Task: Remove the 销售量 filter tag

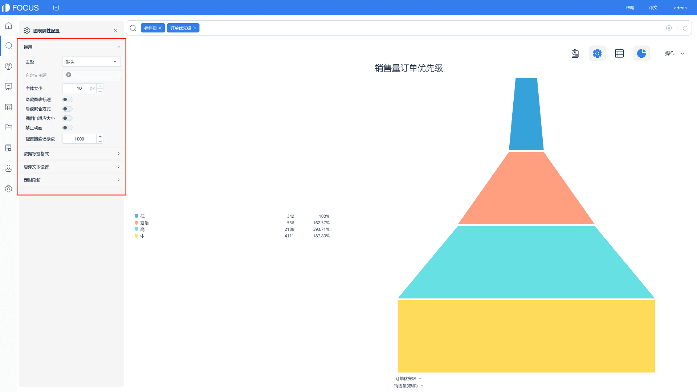Action: 160,28
